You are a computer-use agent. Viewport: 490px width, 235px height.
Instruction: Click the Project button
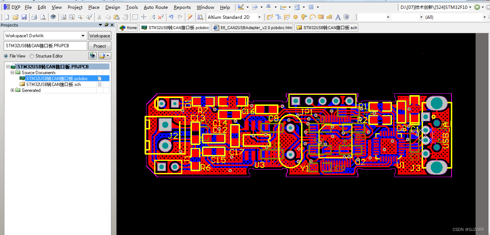click(99, 46)
